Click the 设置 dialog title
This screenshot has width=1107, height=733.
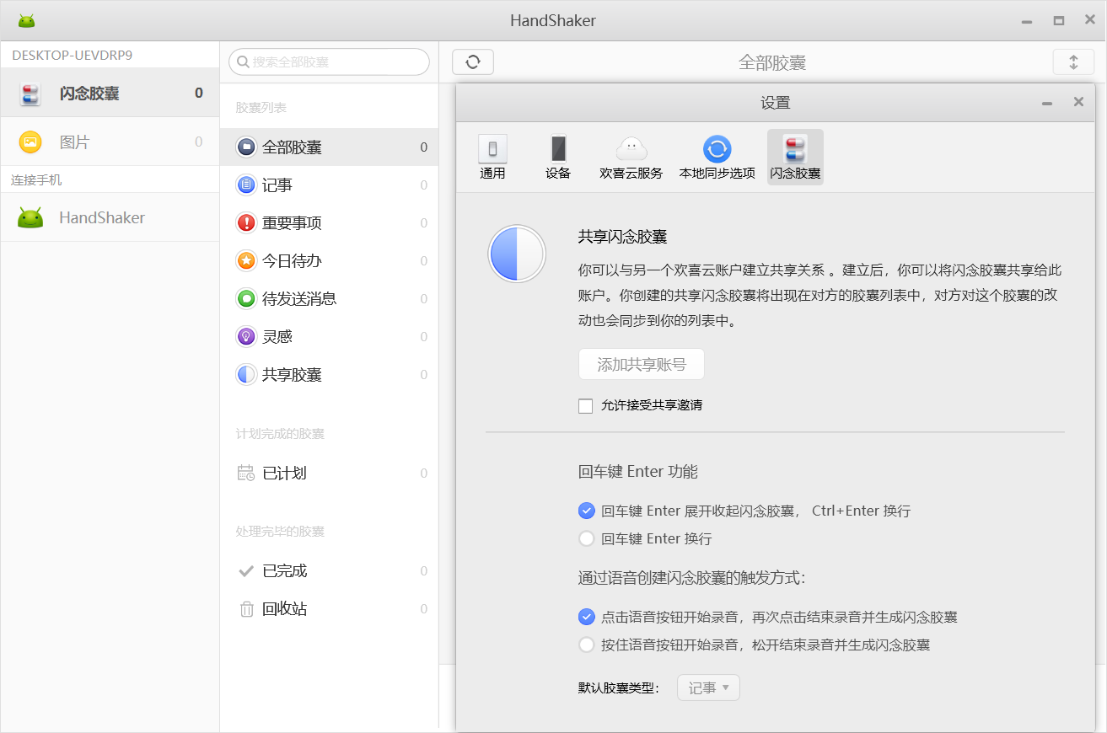[x=776, y=103]
